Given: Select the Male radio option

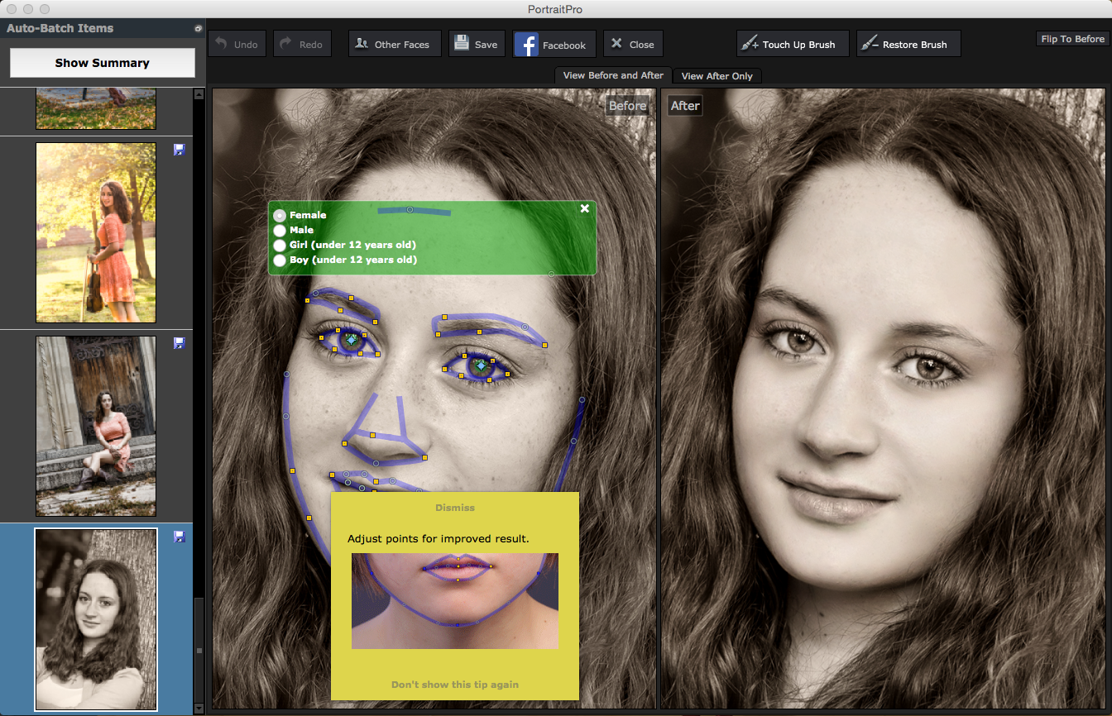Looking at the screenshot, I should (280, 230).
